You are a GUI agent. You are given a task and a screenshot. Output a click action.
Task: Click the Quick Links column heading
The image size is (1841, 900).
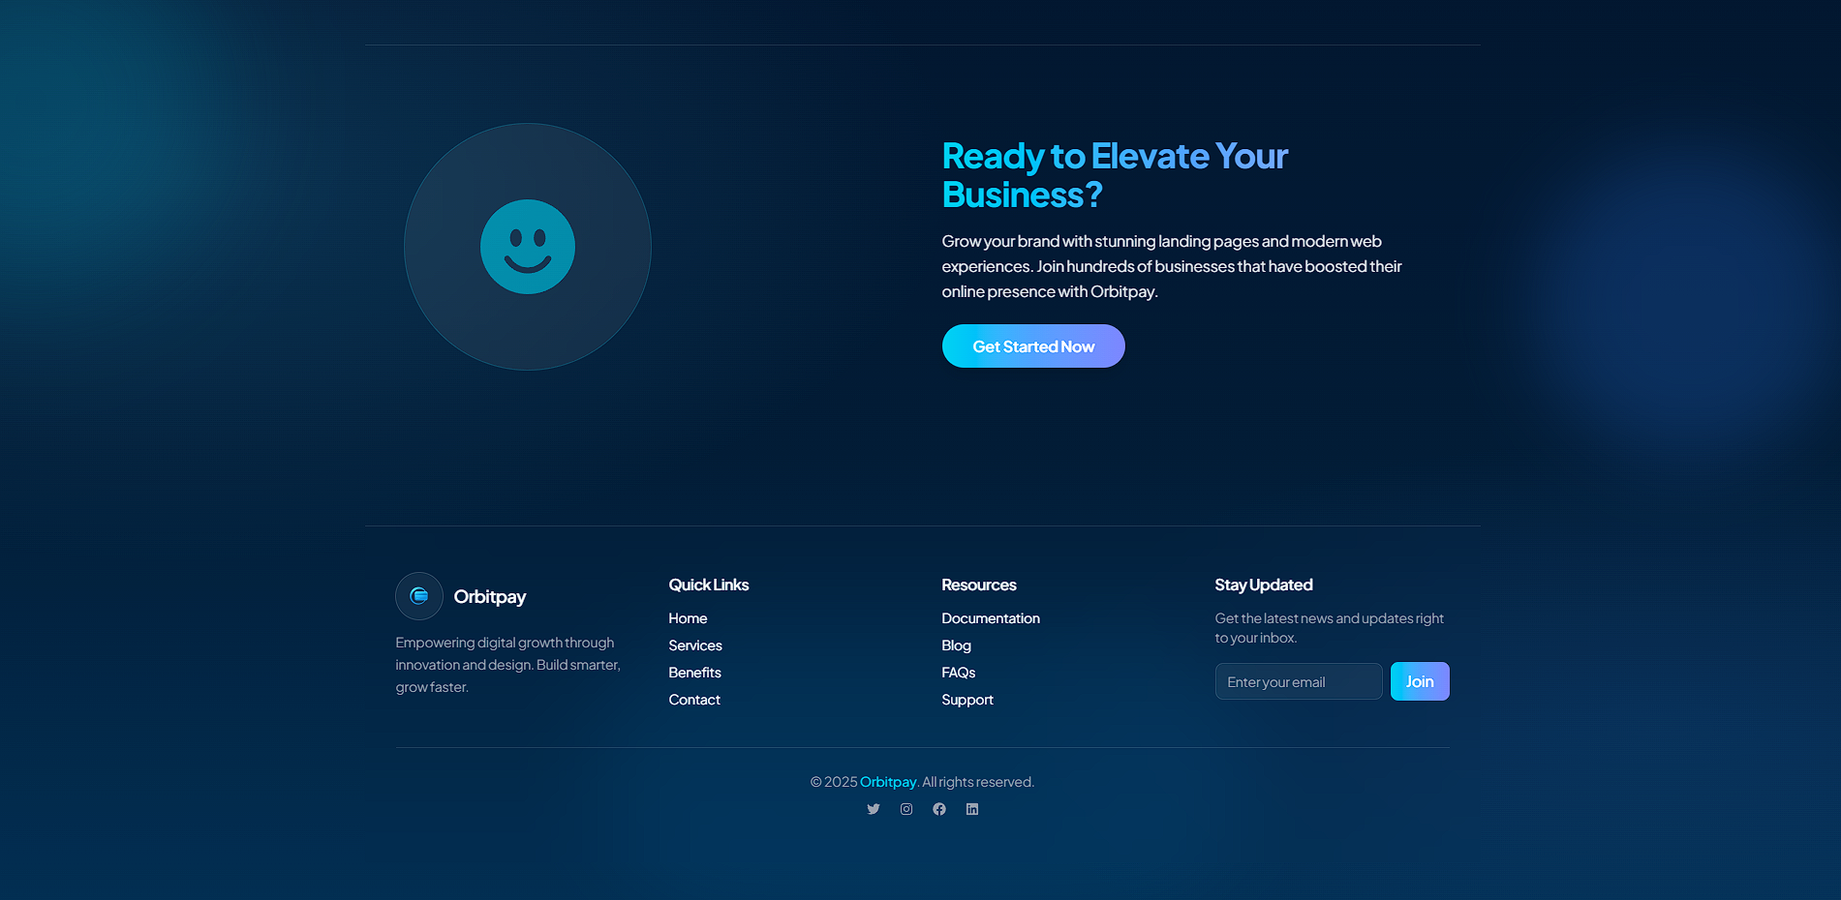click(708, 585)
